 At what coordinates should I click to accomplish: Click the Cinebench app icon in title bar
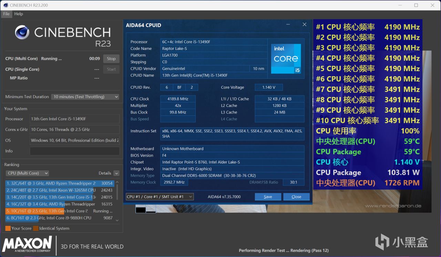[x=5, y=5]
